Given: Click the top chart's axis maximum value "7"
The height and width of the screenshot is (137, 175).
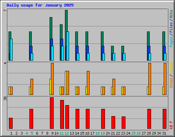Looking at the screenshot, I should [x=5, y=11].
